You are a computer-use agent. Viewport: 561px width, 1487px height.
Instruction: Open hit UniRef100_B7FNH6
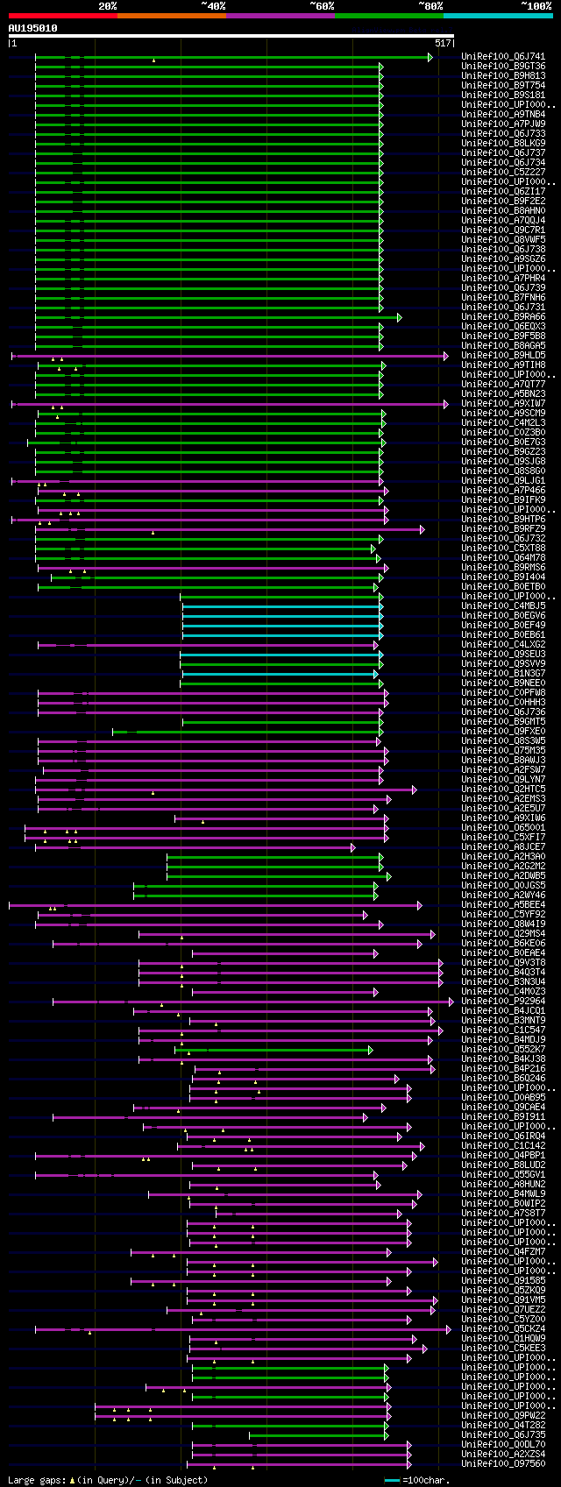click(x=503, y=298)
